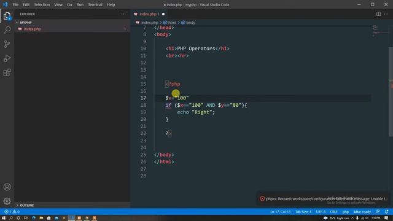Open Microsoft Store from taskbar
Screen dimensions: 393x221
tap(49, 218)
